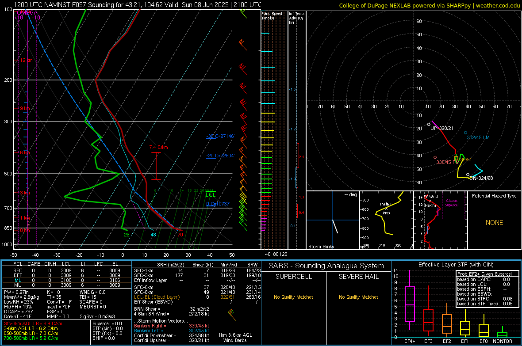The height and width of the screenshot is (346, 522).
Task: Click the Corfidi Upshear = row
Action: point(172,340)
